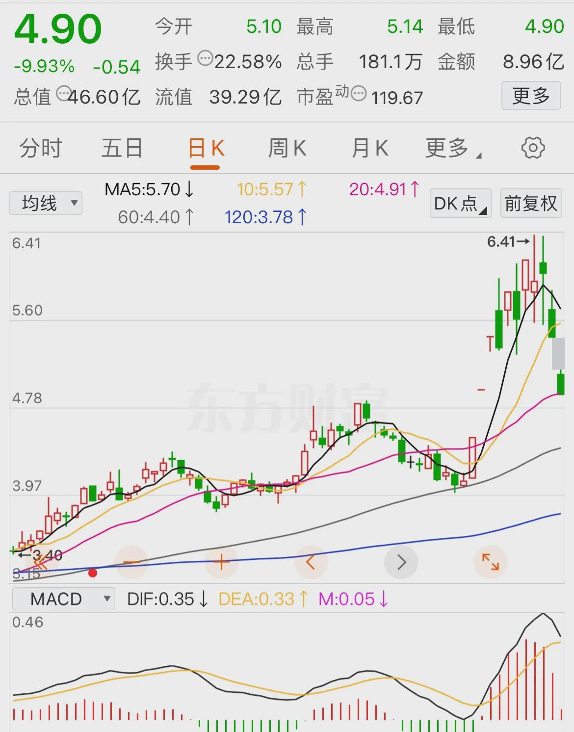The height and width of the screenshot is (732, 574).
Task: Tap the 金额 8.96亿 value
Action: (533, 62)
